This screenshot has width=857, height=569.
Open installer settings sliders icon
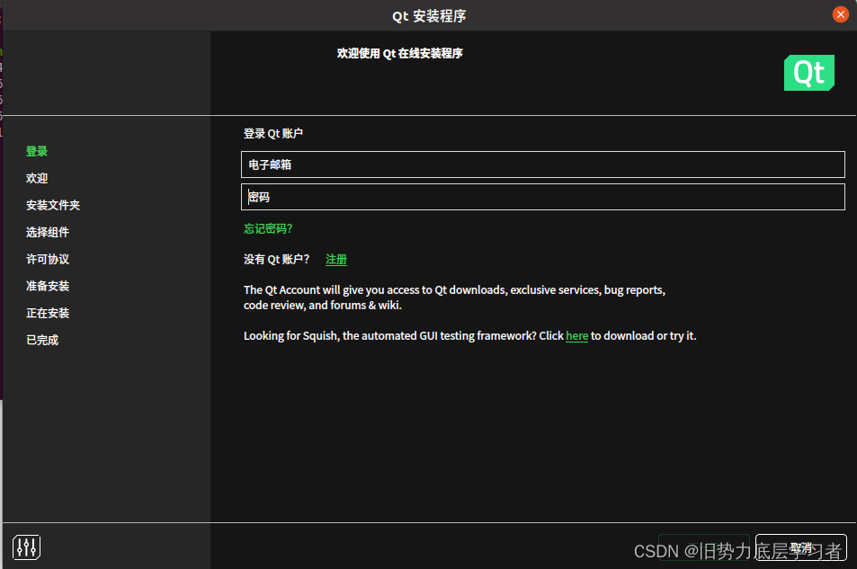click(27, 547)
